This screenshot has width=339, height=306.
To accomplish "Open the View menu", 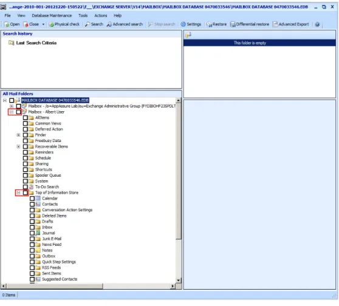I will (x=21, y=16).
